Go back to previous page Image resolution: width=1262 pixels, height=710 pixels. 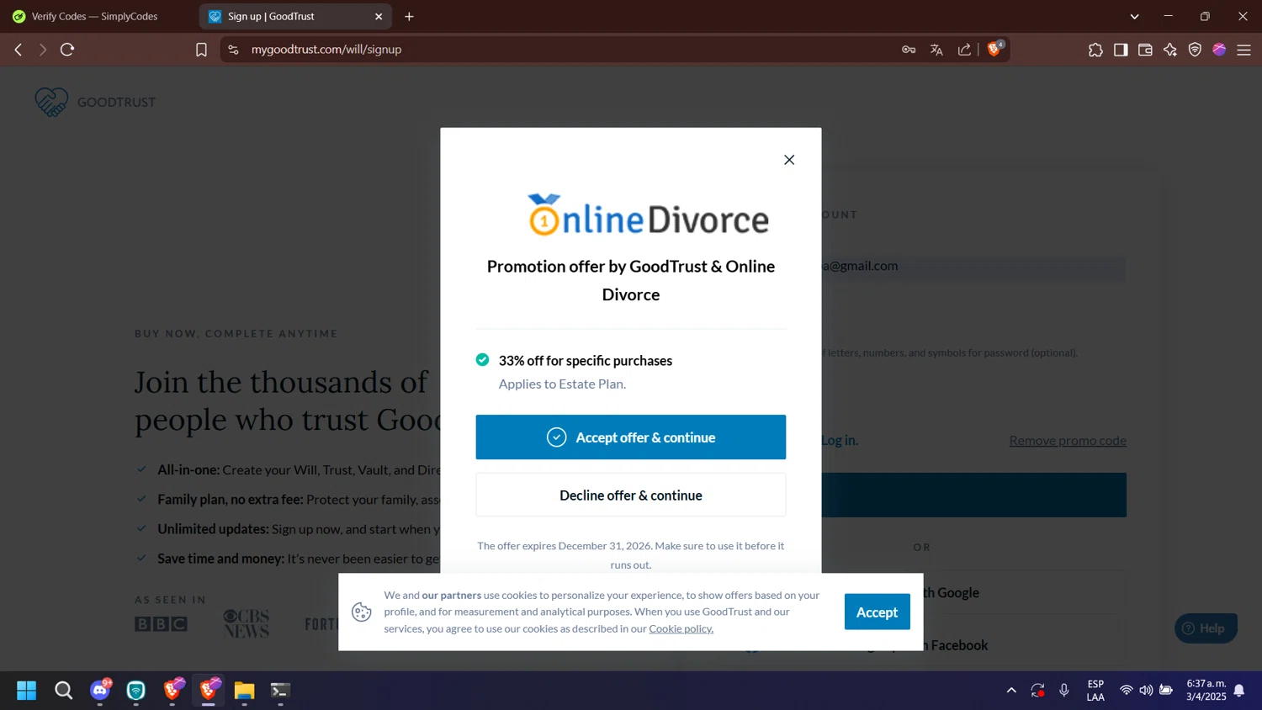tap(19, 50)
